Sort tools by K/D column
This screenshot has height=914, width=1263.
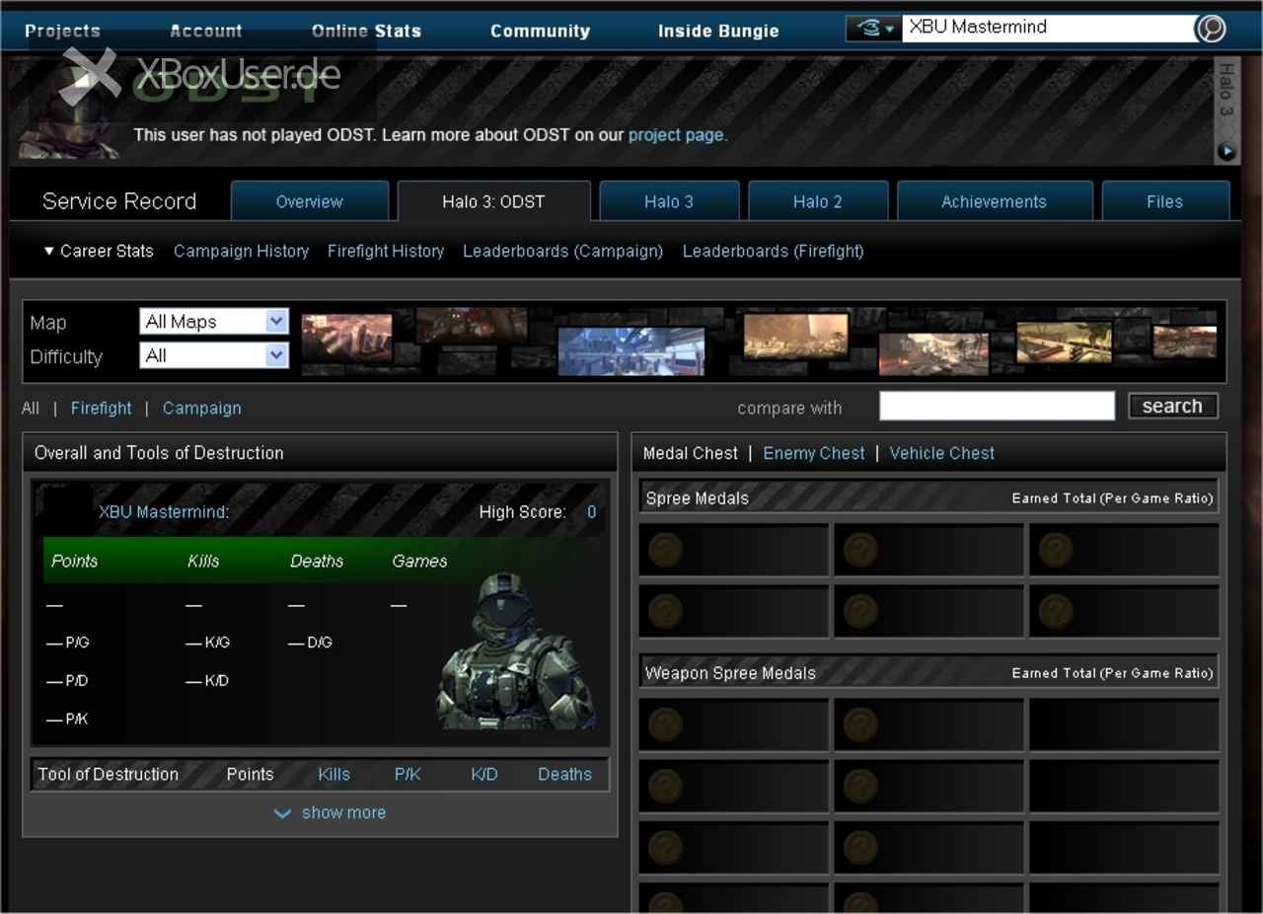click(484, 774)
